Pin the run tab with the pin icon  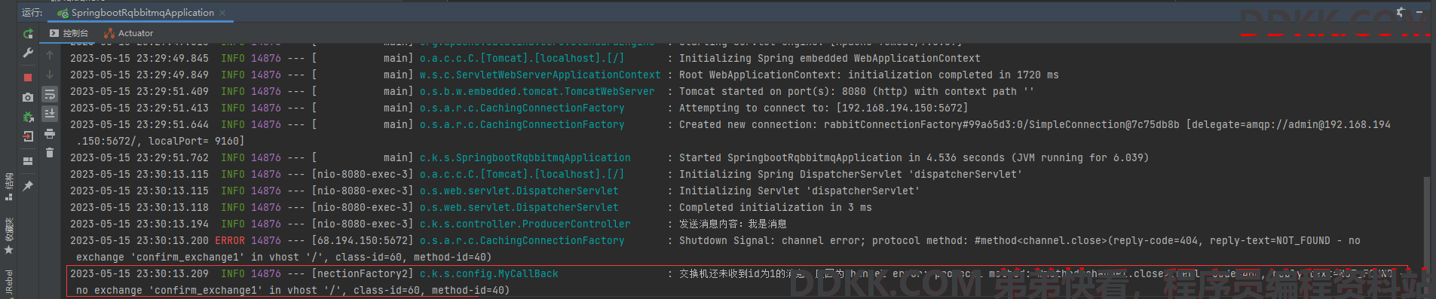click(28, 185)
